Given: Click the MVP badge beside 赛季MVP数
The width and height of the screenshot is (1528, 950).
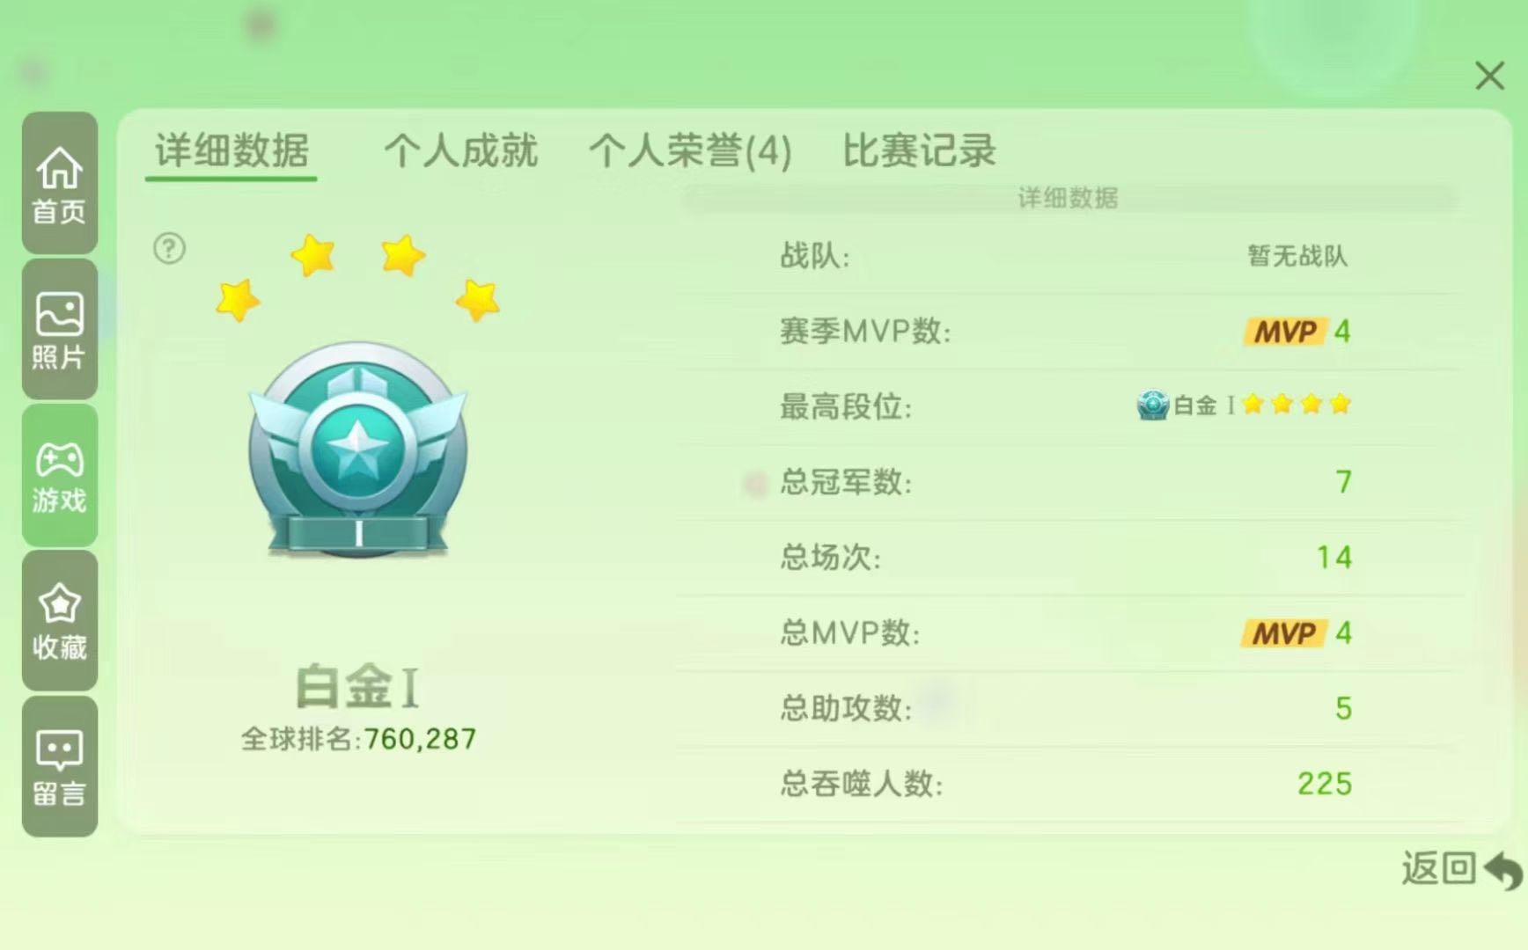Looking at the screenshot, I should (1284, 332).
